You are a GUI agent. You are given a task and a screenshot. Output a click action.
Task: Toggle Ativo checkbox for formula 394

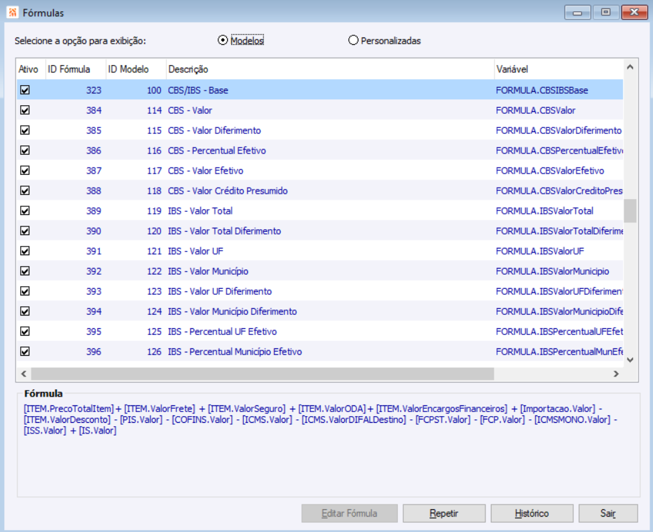(25, 311)
